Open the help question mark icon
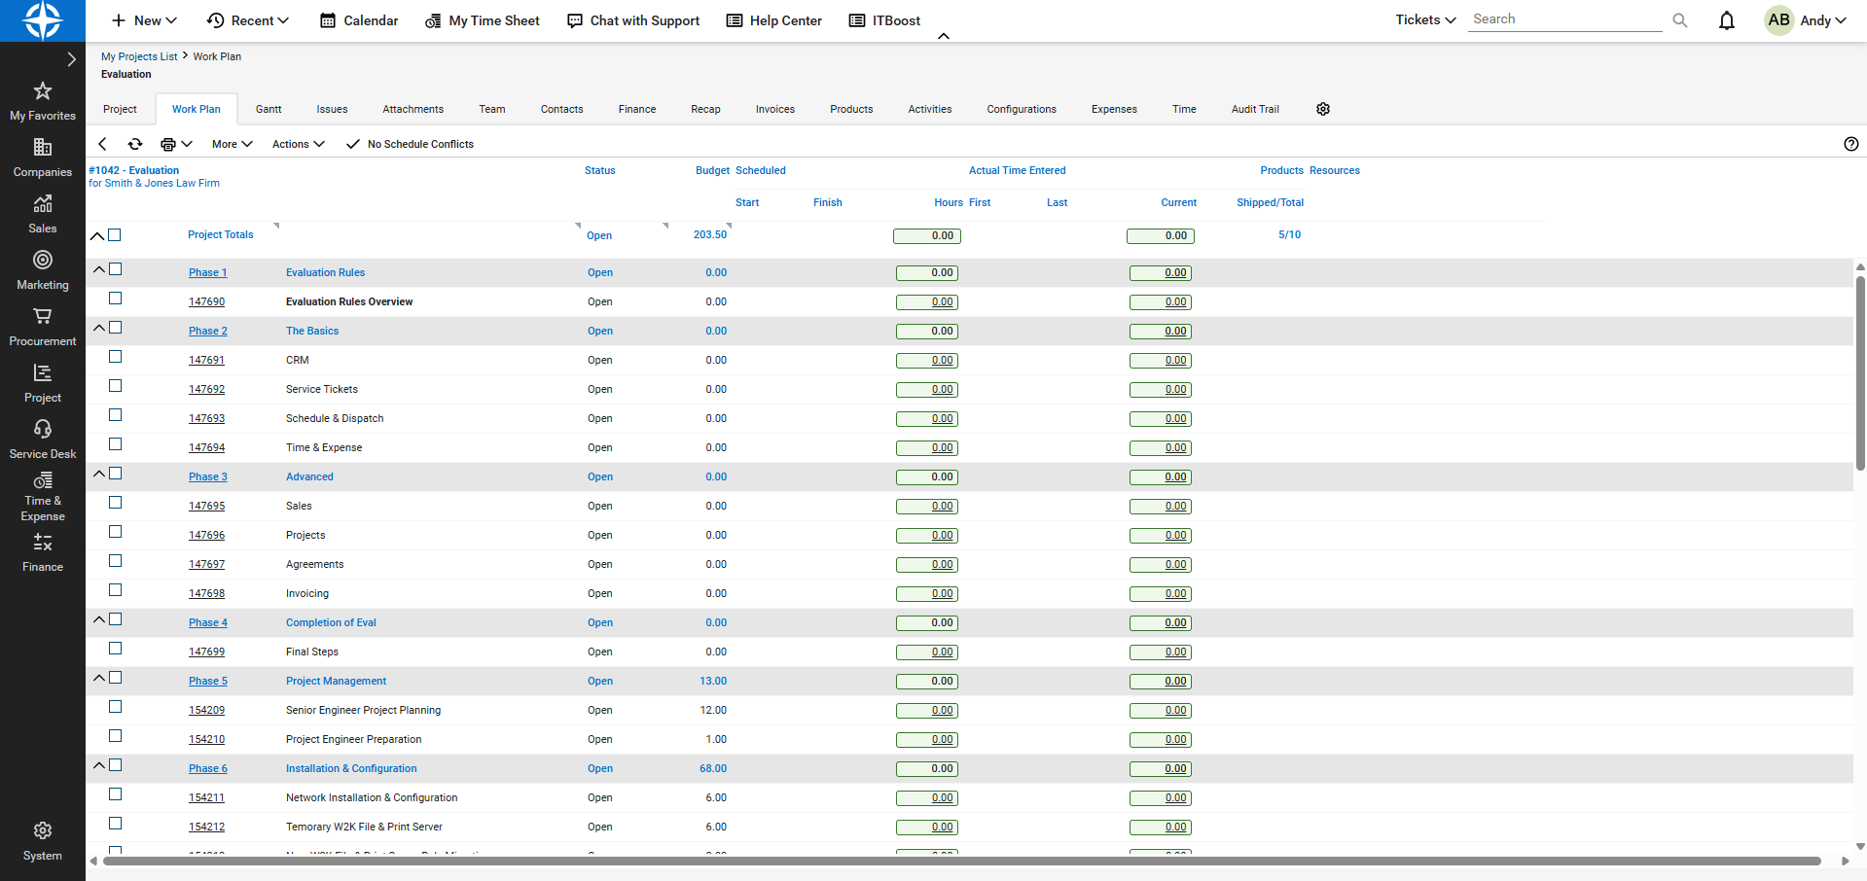The height and width of the screenshot is (881, 1867). (1850, 144)
